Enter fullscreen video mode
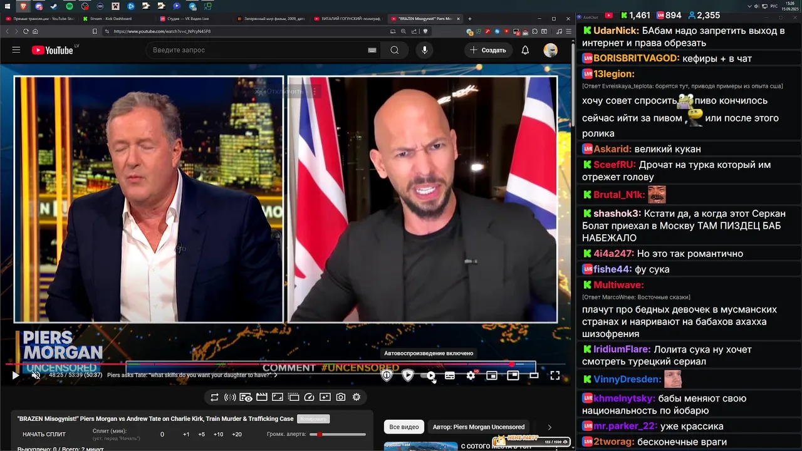The image size is (802, 451). 555,375
